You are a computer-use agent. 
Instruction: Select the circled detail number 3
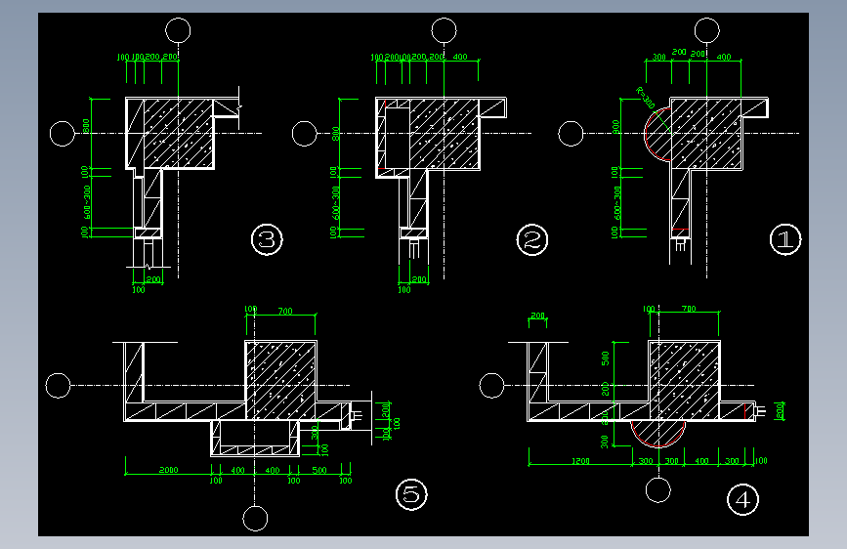tap(267, 239)
